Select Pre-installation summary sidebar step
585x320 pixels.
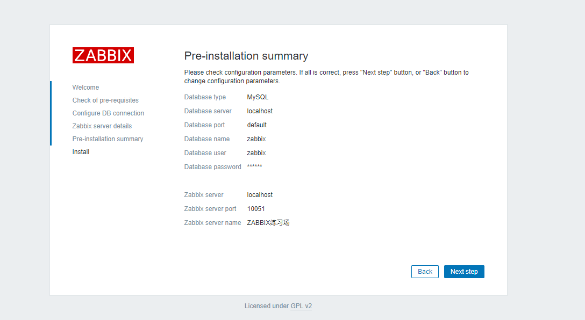click(x=108, y=139)
